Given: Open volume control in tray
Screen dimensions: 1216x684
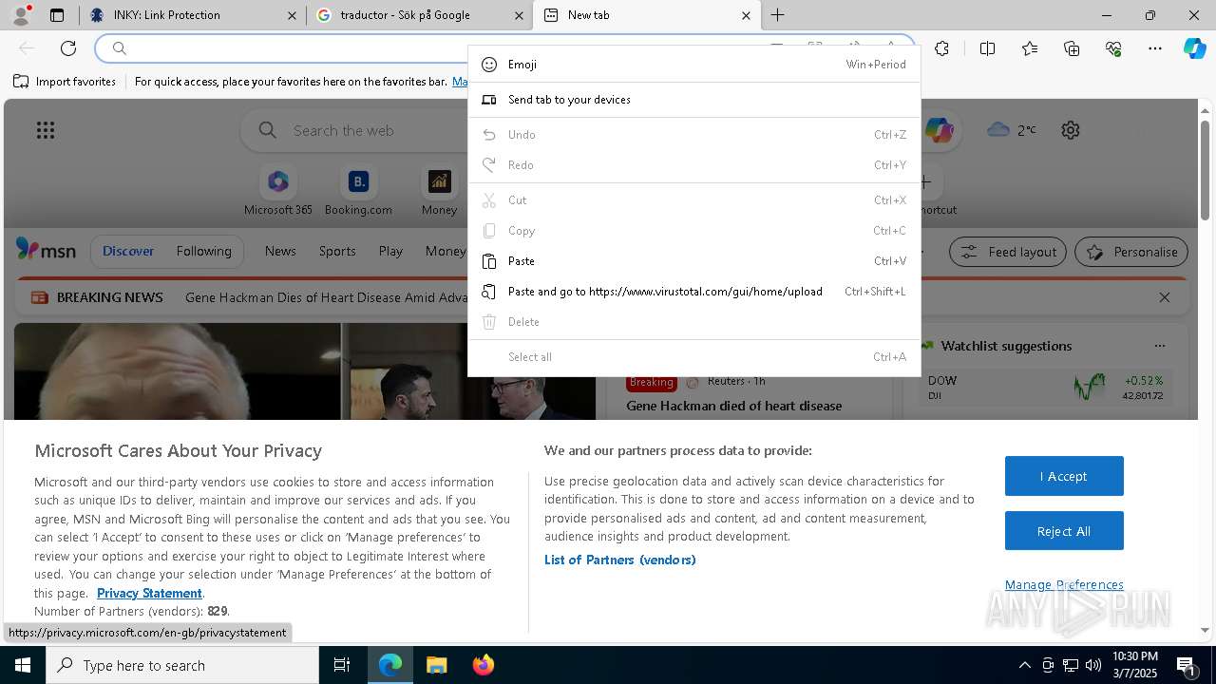Looking at the screenshot, I should 1093,665.
